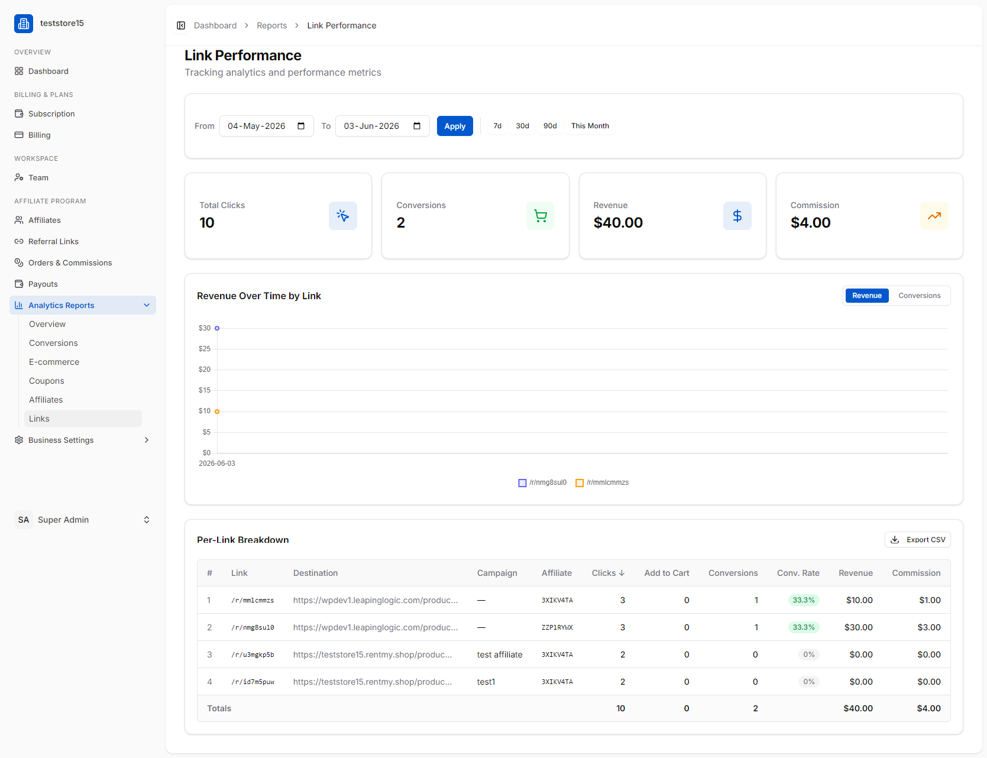Open the Super Admin account switcher arrows
The width and height of the screenshot is (987, 758).
147,520
